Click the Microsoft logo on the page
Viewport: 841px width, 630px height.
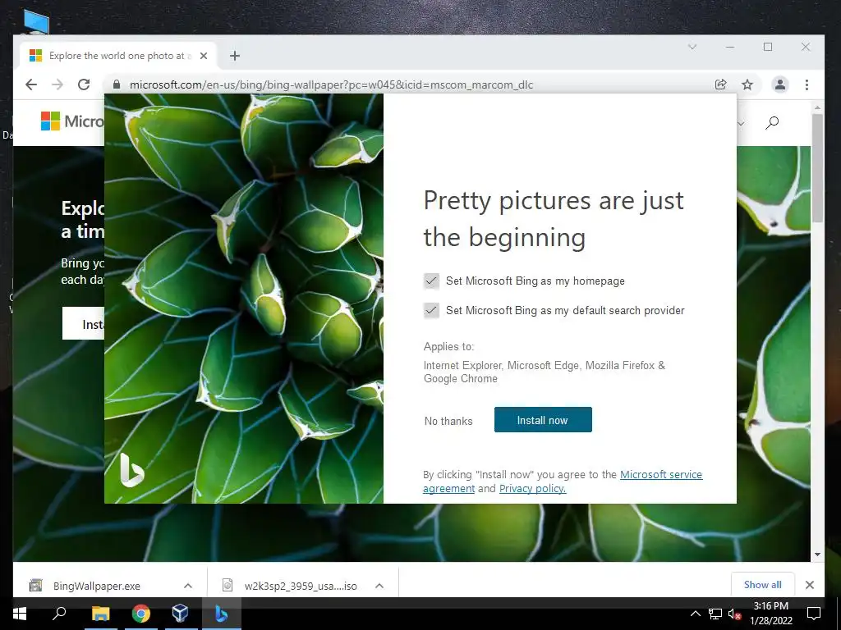coord(71,121)
